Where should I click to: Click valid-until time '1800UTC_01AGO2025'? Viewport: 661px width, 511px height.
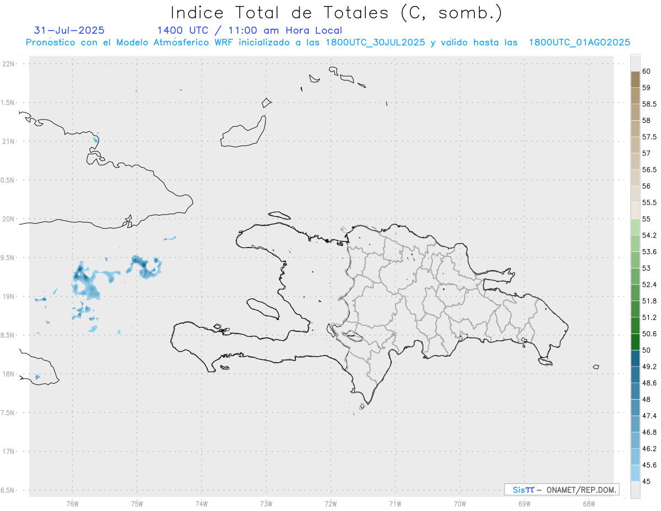tap(579, 42)
